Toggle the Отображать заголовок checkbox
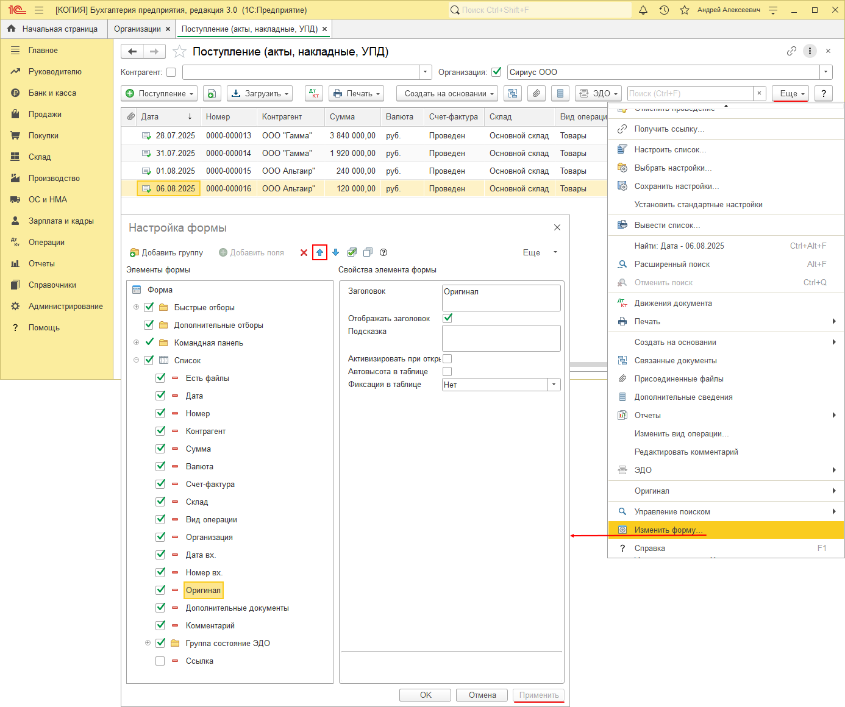The image size is (845, 707). [x=447, y=318]
